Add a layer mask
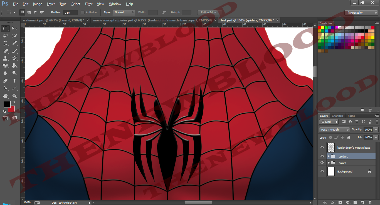Viewport: 380px width, 205px height. click(x=340, y=202)
